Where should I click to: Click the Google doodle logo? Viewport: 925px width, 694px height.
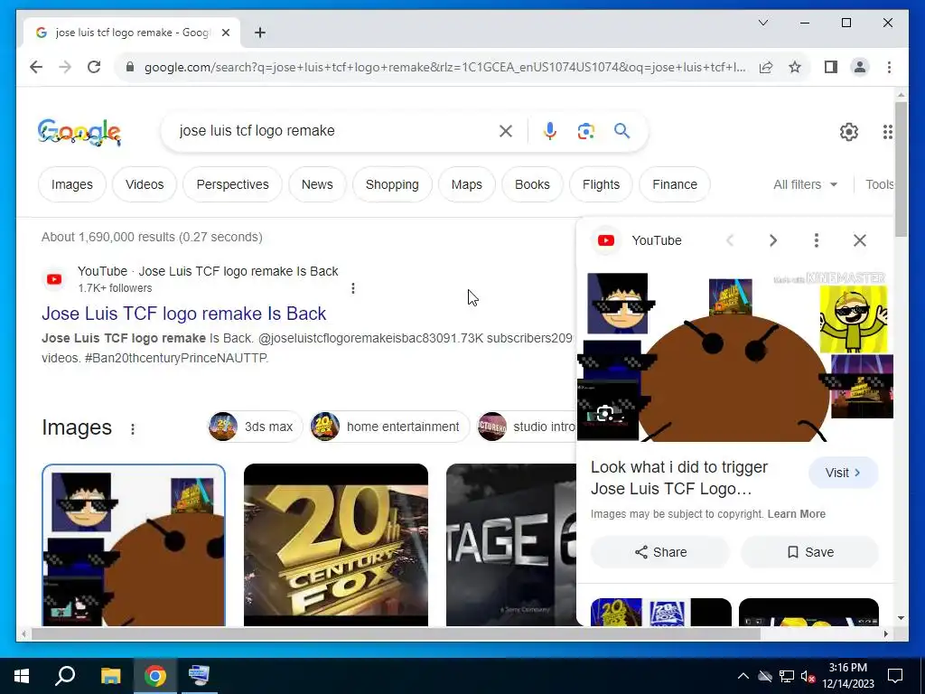coord(79,132)
